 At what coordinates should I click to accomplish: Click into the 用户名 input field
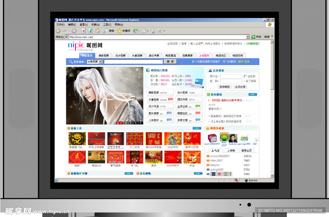tap(231, 76)
